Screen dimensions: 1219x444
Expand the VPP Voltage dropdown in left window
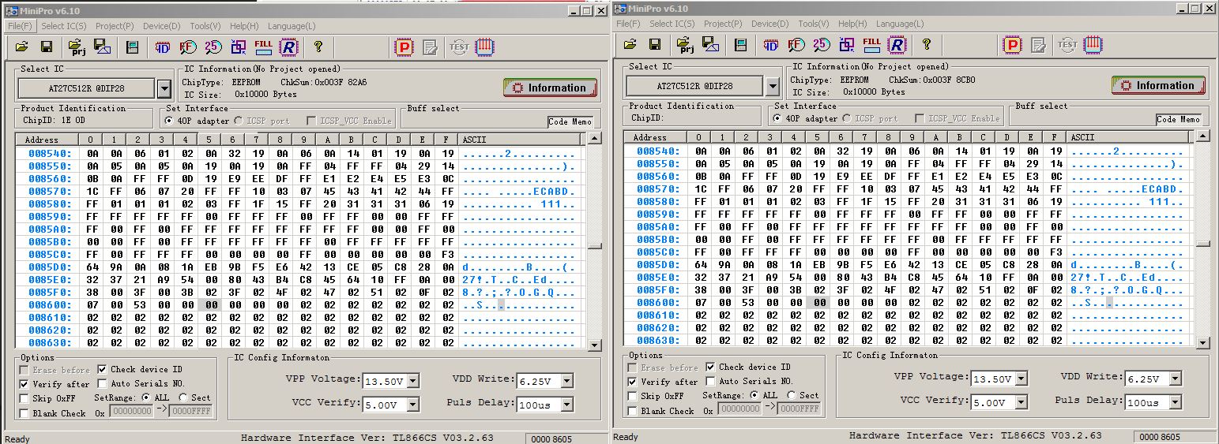pyautogui.click(x=412, y=382)
